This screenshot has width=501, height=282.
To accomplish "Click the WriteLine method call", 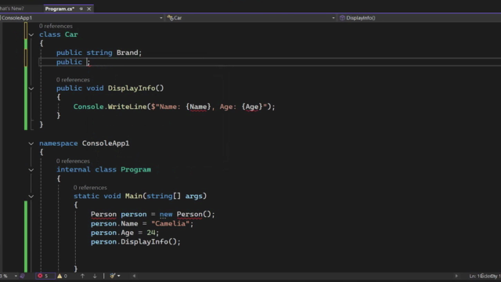I will coord(127,107).
